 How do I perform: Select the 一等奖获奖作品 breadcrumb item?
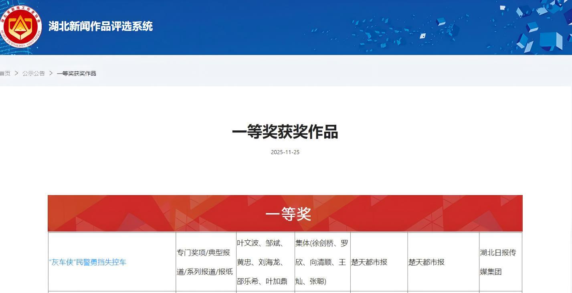pyautogui.click(x=77, y=73)
